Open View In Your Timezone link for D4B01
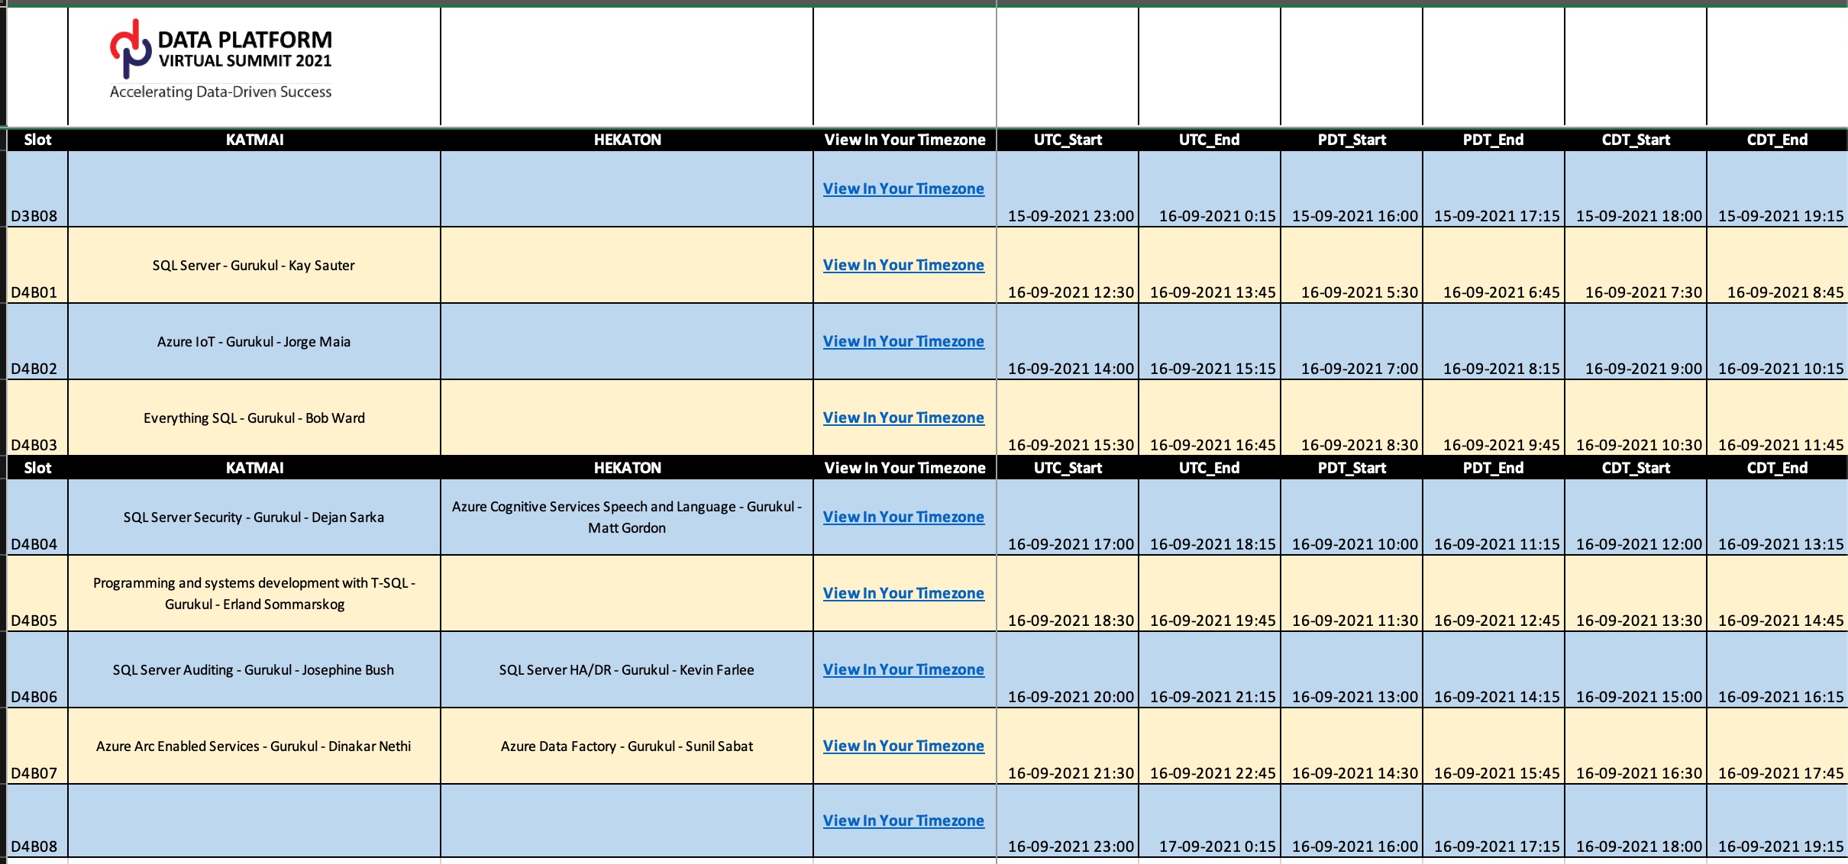Image resolution: width=1848 pixels, height=864 pixels. click(x=903, y=265)
